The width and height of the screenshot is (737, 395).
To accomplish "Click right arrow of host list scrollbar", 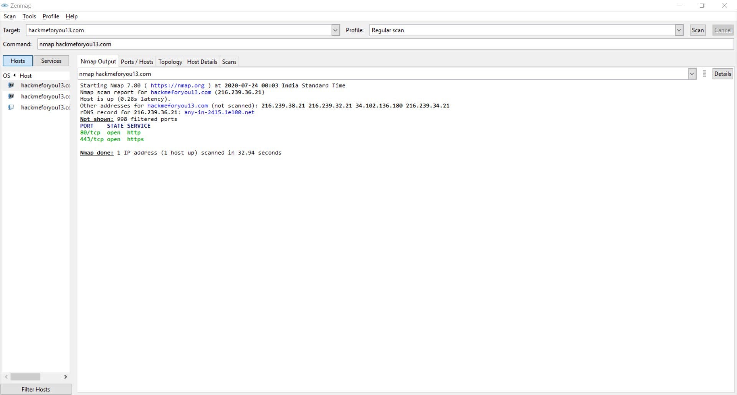I will [66, 377].
